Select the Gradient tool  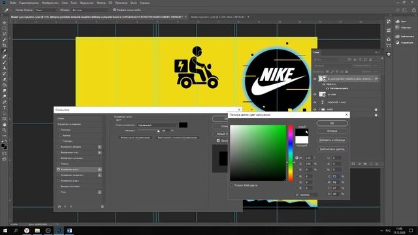5,85
